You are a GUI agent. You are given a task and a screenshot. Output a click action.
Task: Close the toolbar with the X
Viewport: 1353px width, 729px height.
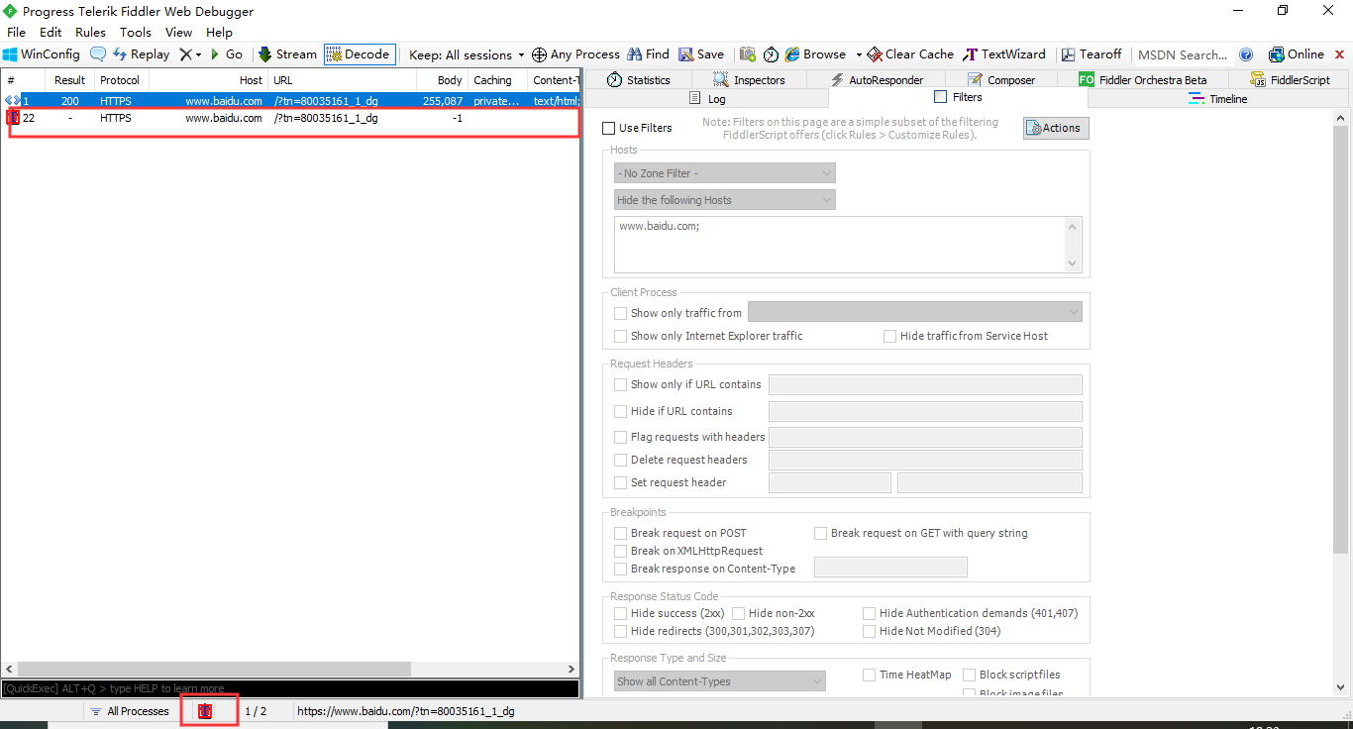tap(1340, 54)
